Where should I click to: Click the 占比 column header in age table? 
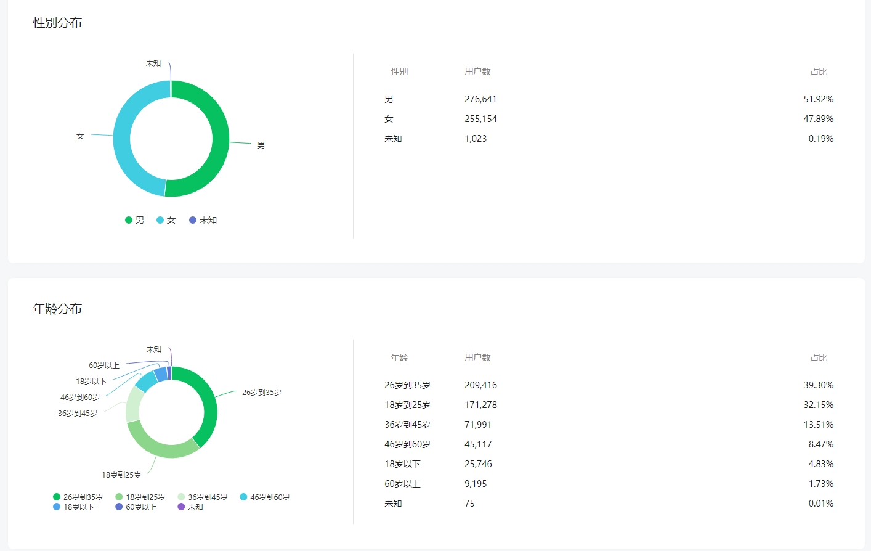point(819,357)
